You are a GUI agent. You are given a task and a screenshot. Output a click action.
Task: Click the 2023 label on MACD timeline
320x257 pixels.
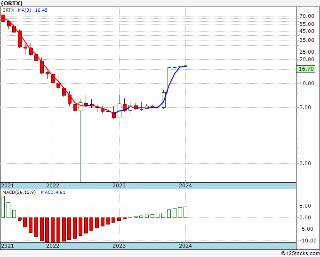(119, 246)
